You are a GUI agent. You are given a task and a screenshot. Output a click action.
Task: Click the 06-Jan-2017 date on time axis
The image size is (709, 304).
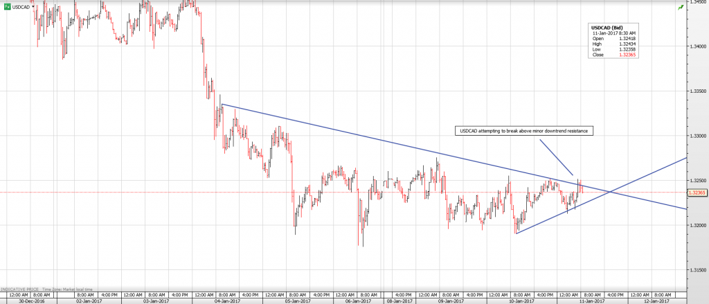[x=355, y=301]
